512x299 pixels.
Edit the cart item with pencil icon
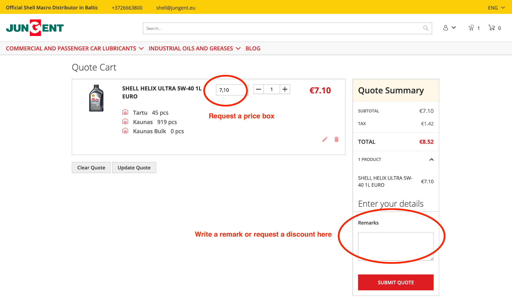(x=325, y=139)
